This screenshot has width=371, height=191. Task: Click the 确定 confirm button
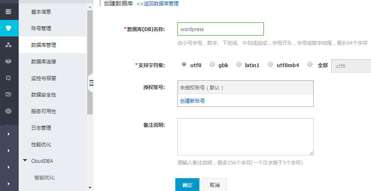click(x=187, y=185)
